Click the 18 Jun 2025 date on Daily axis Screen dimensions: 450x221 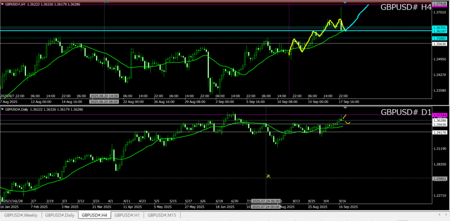225,207
